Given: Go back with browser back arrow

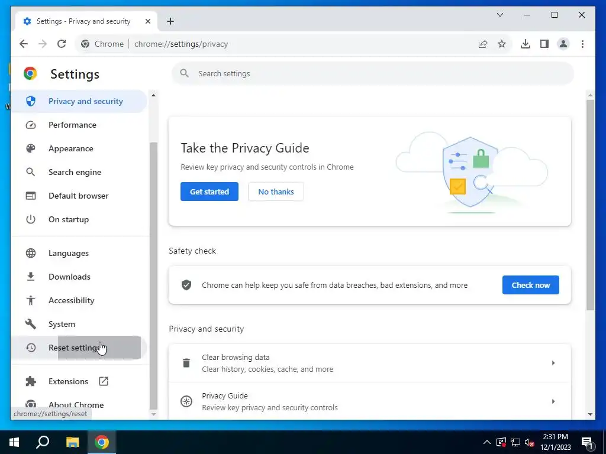Looking at the screenshot, I should (x=24, y=44).
